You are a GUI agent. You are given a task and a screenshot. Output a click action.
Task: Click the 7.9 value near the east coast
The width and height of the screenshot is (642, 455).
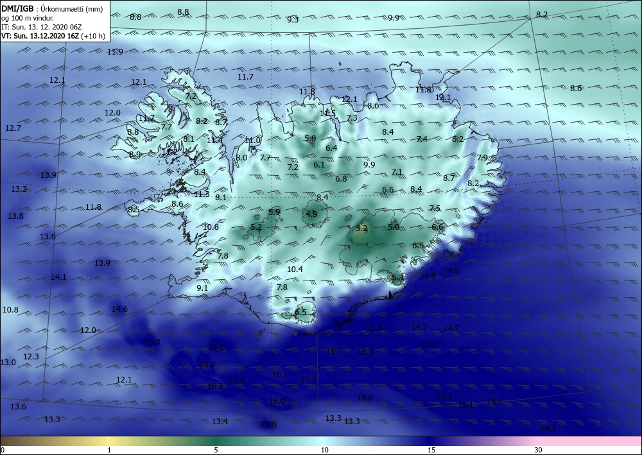click(482, 157)
